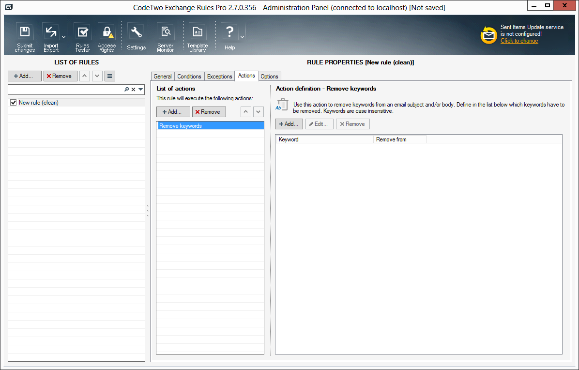The width and height of the screenshot is (579, 370).
Task: Open the rules list menu icon
Action: pos(110,76)
